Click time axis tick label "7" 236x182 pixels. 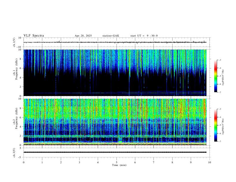[x=154, y=162]
